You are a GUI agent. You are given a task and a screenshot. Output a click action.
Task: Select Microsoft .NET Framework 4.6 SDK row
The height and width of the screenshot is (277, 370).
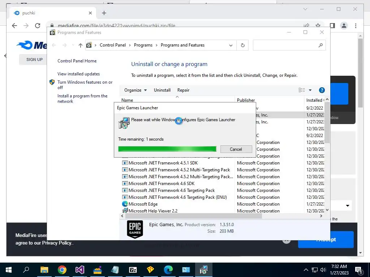(x=162, y=184)
